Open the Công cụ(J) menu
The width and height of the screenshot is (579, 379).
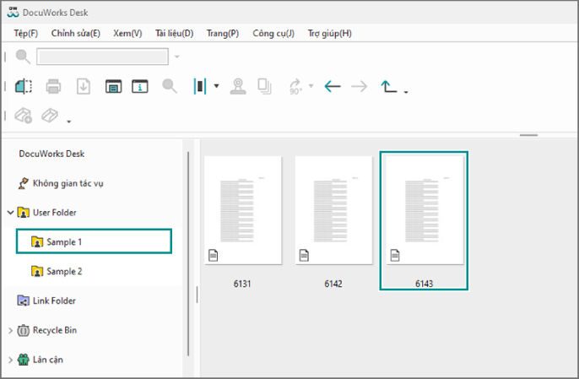(273, 33)
